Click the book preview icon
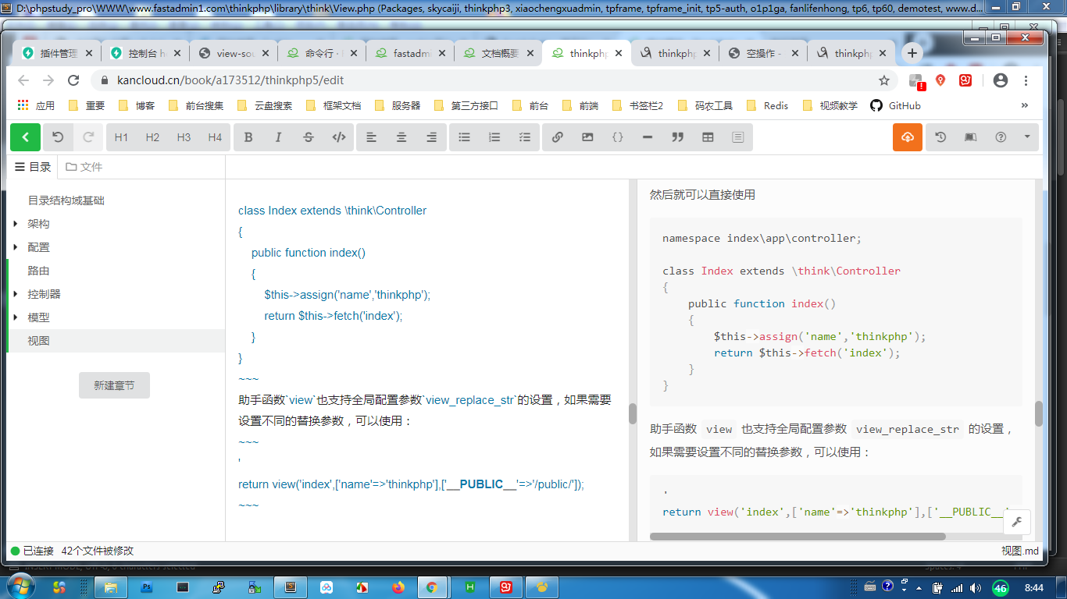 point(970,137)
